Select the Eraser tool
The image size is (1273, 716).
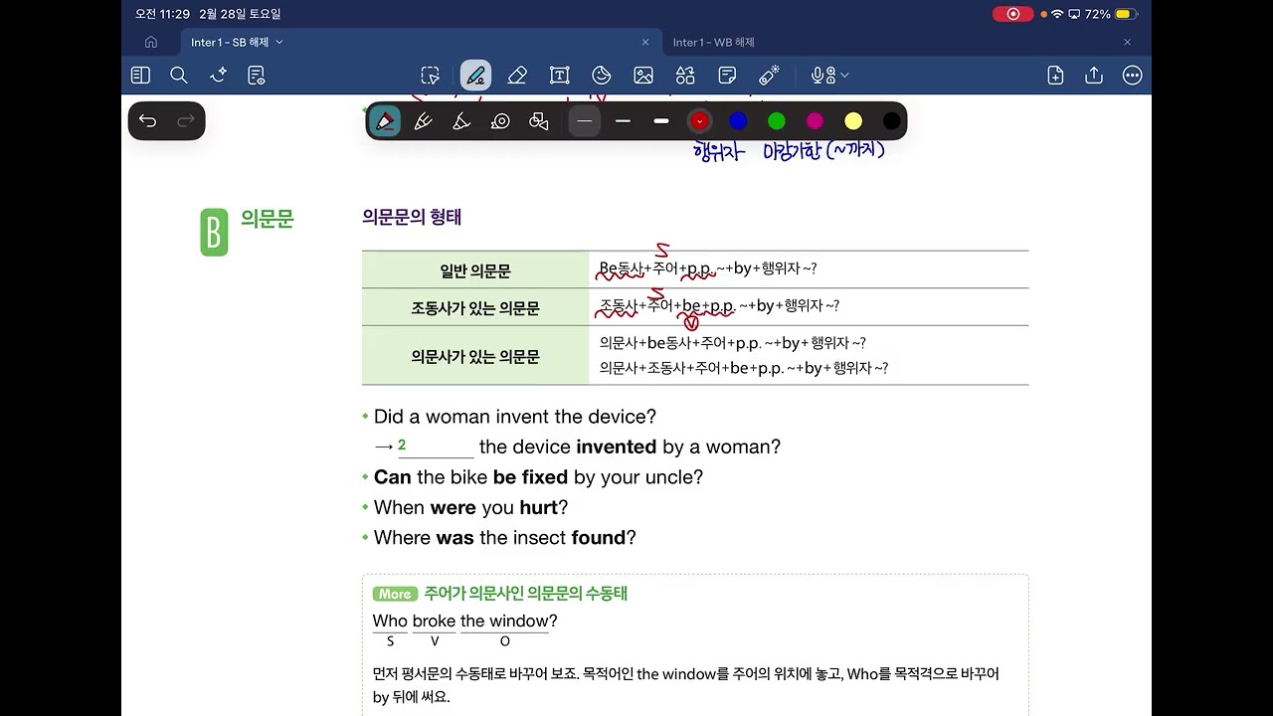coord(517,76)
